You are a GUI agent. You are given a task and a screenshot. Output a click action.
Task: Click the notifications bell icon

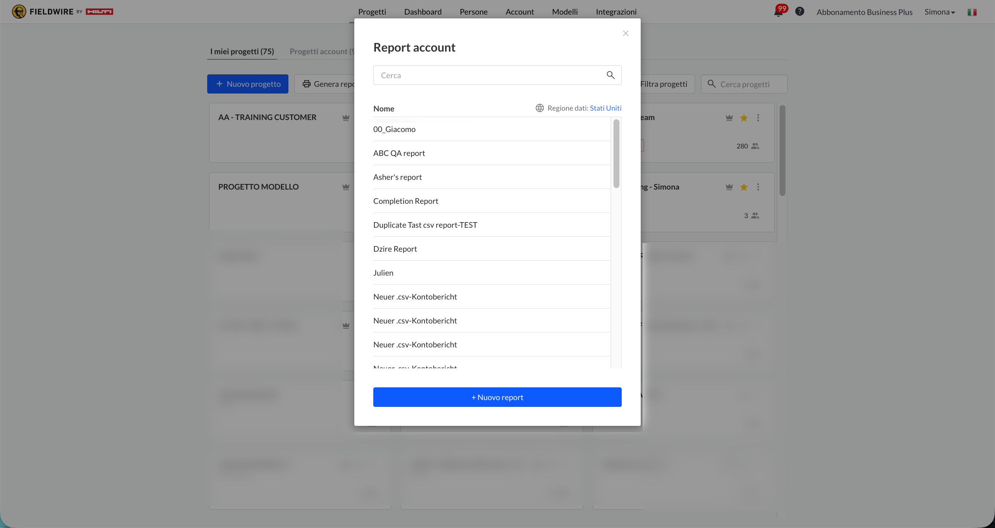pyautogui.click(x=778, y=12)
